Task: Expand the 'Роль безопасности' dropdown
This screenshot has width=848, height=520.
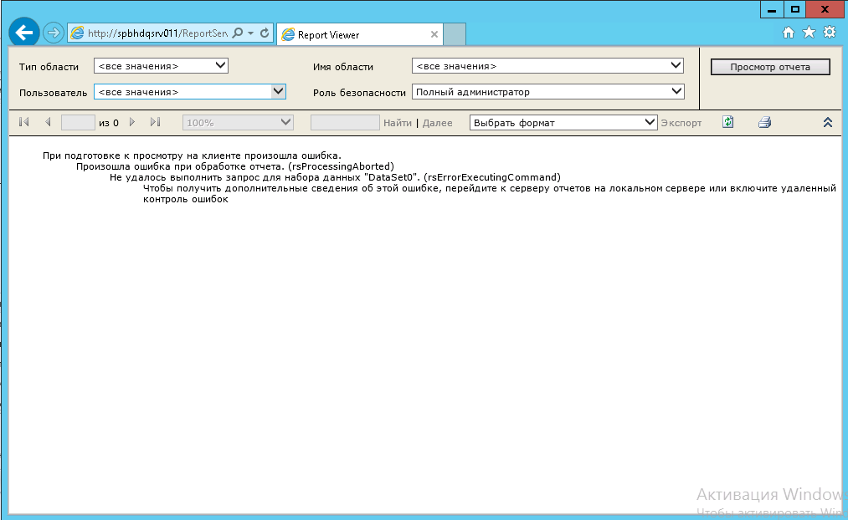Action: click(x=676, y=92)
